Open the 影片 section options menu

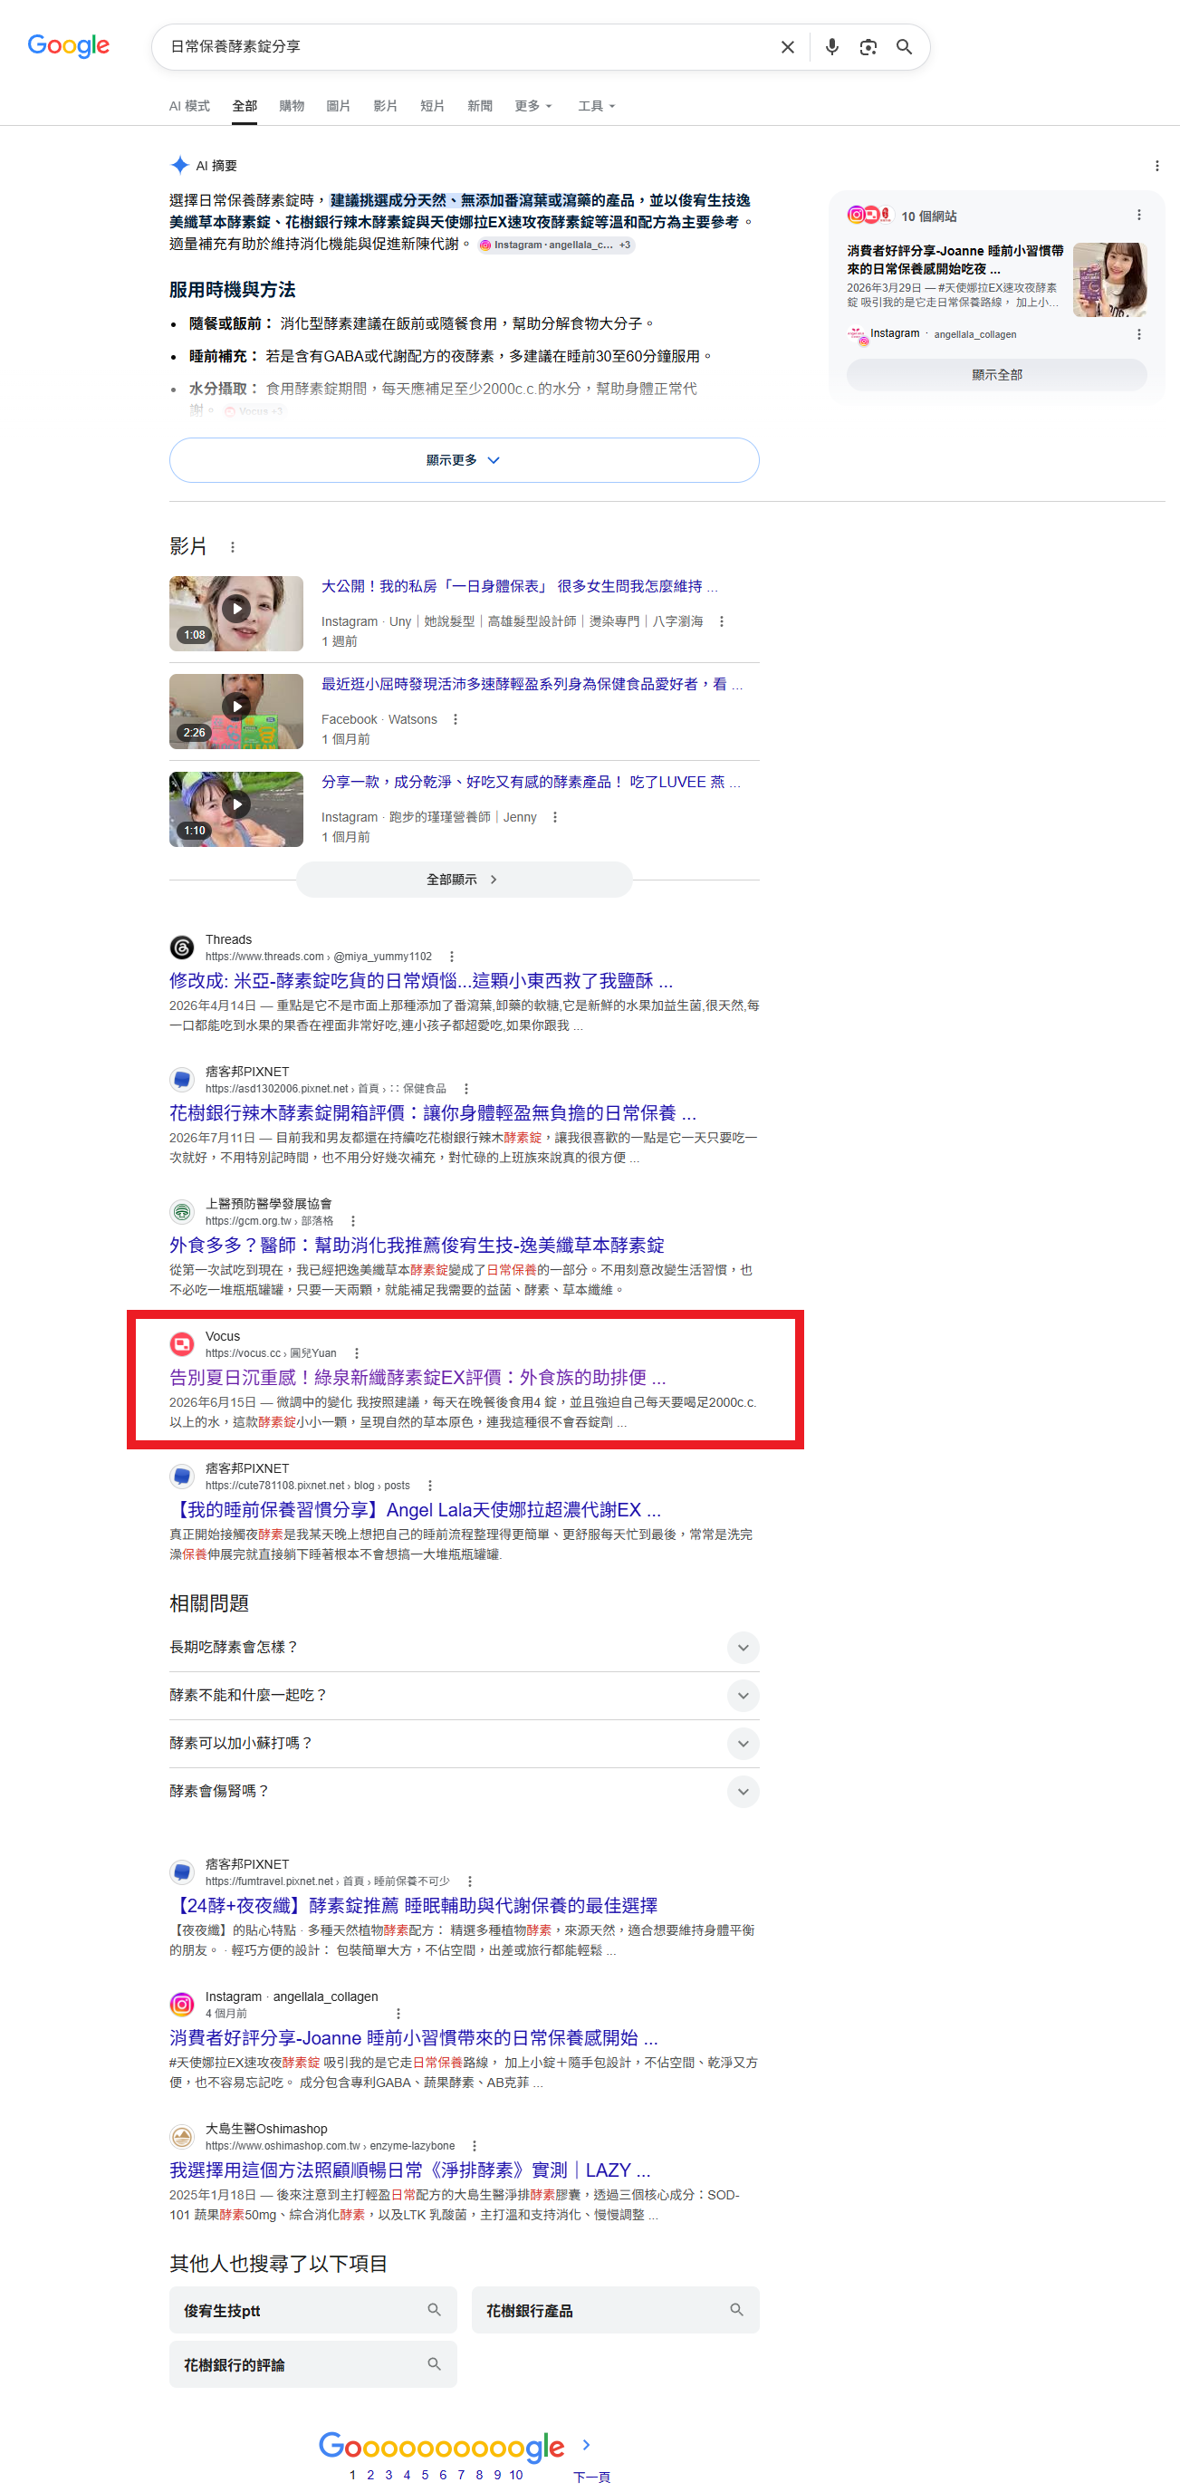point(232,547)
